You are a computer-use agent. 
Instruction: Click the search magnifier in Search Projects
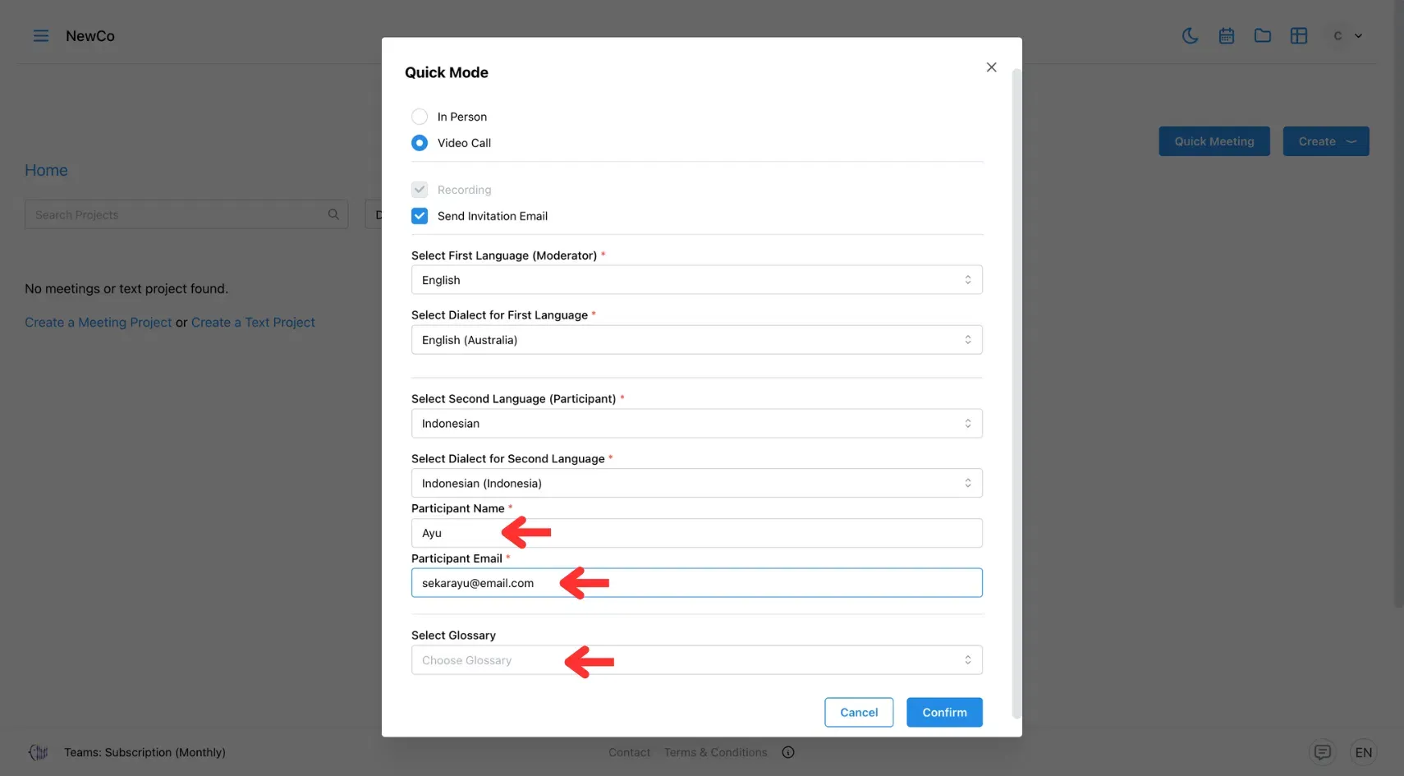point(333,214)
